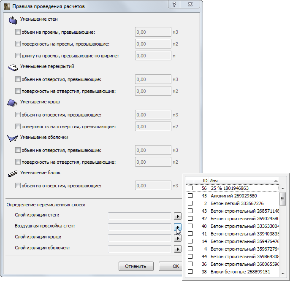
Task: Tick checkbox of ID 4 Бетон строительный
Action: [190, 249]
